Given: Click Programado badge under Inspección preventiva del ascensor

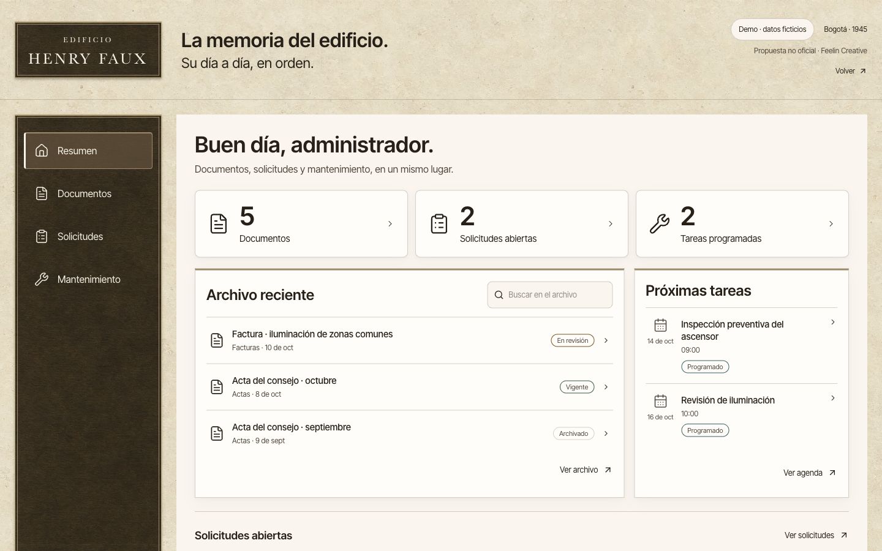Looking at the screenshot, I should [x=705, y=367].
